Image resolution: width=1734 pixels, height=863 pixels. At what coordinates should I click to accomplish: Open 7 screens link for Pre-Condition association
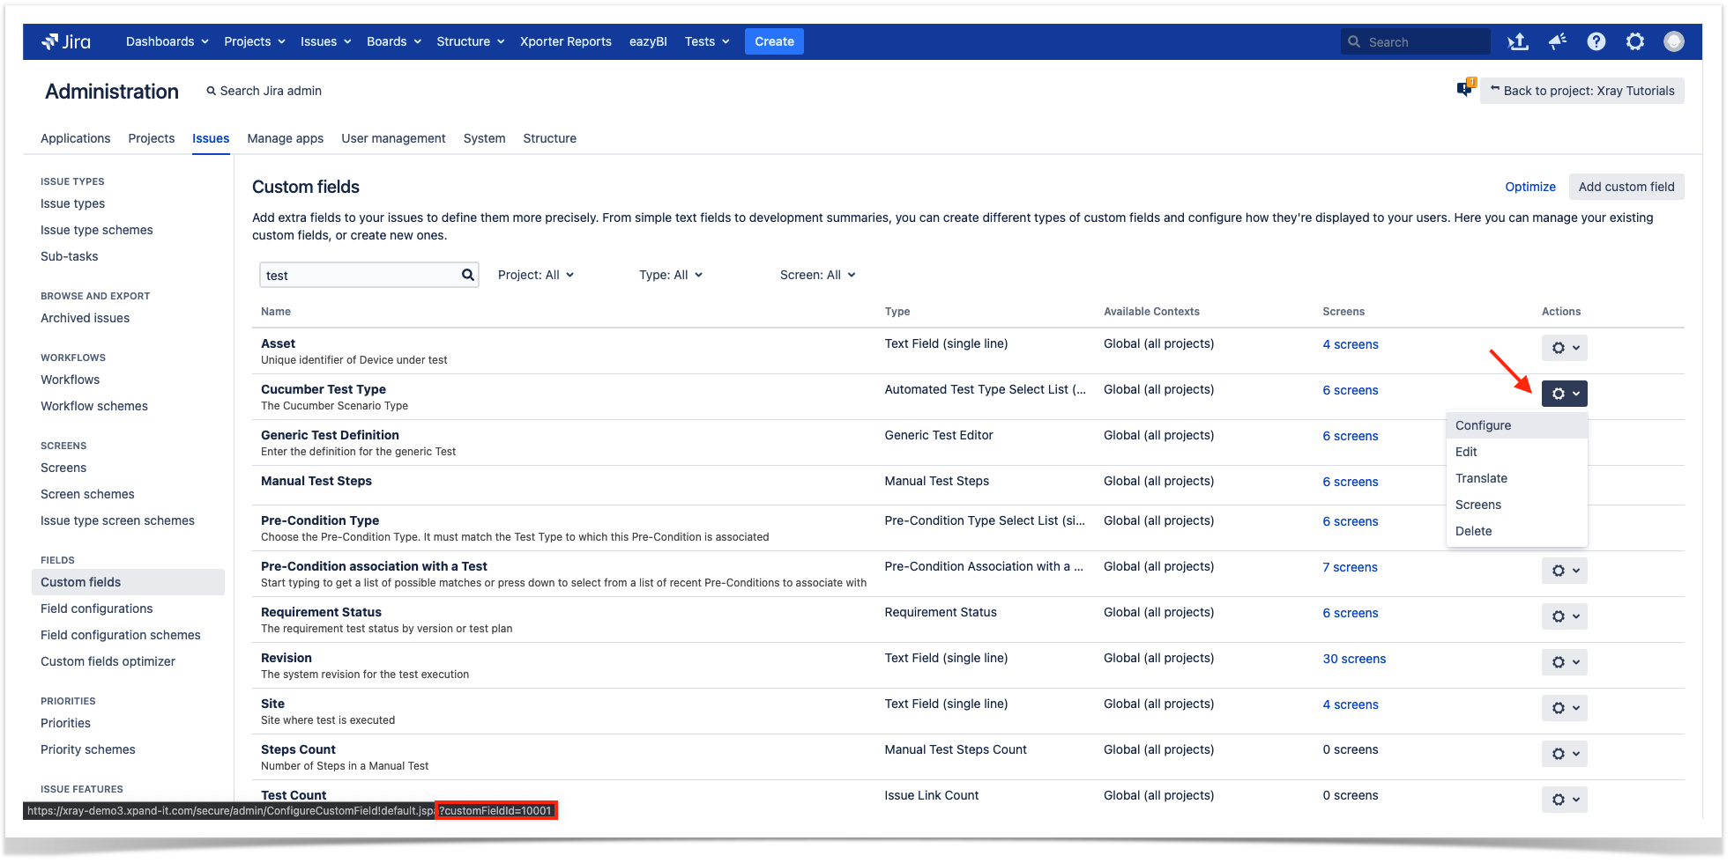coord(1349,567)
